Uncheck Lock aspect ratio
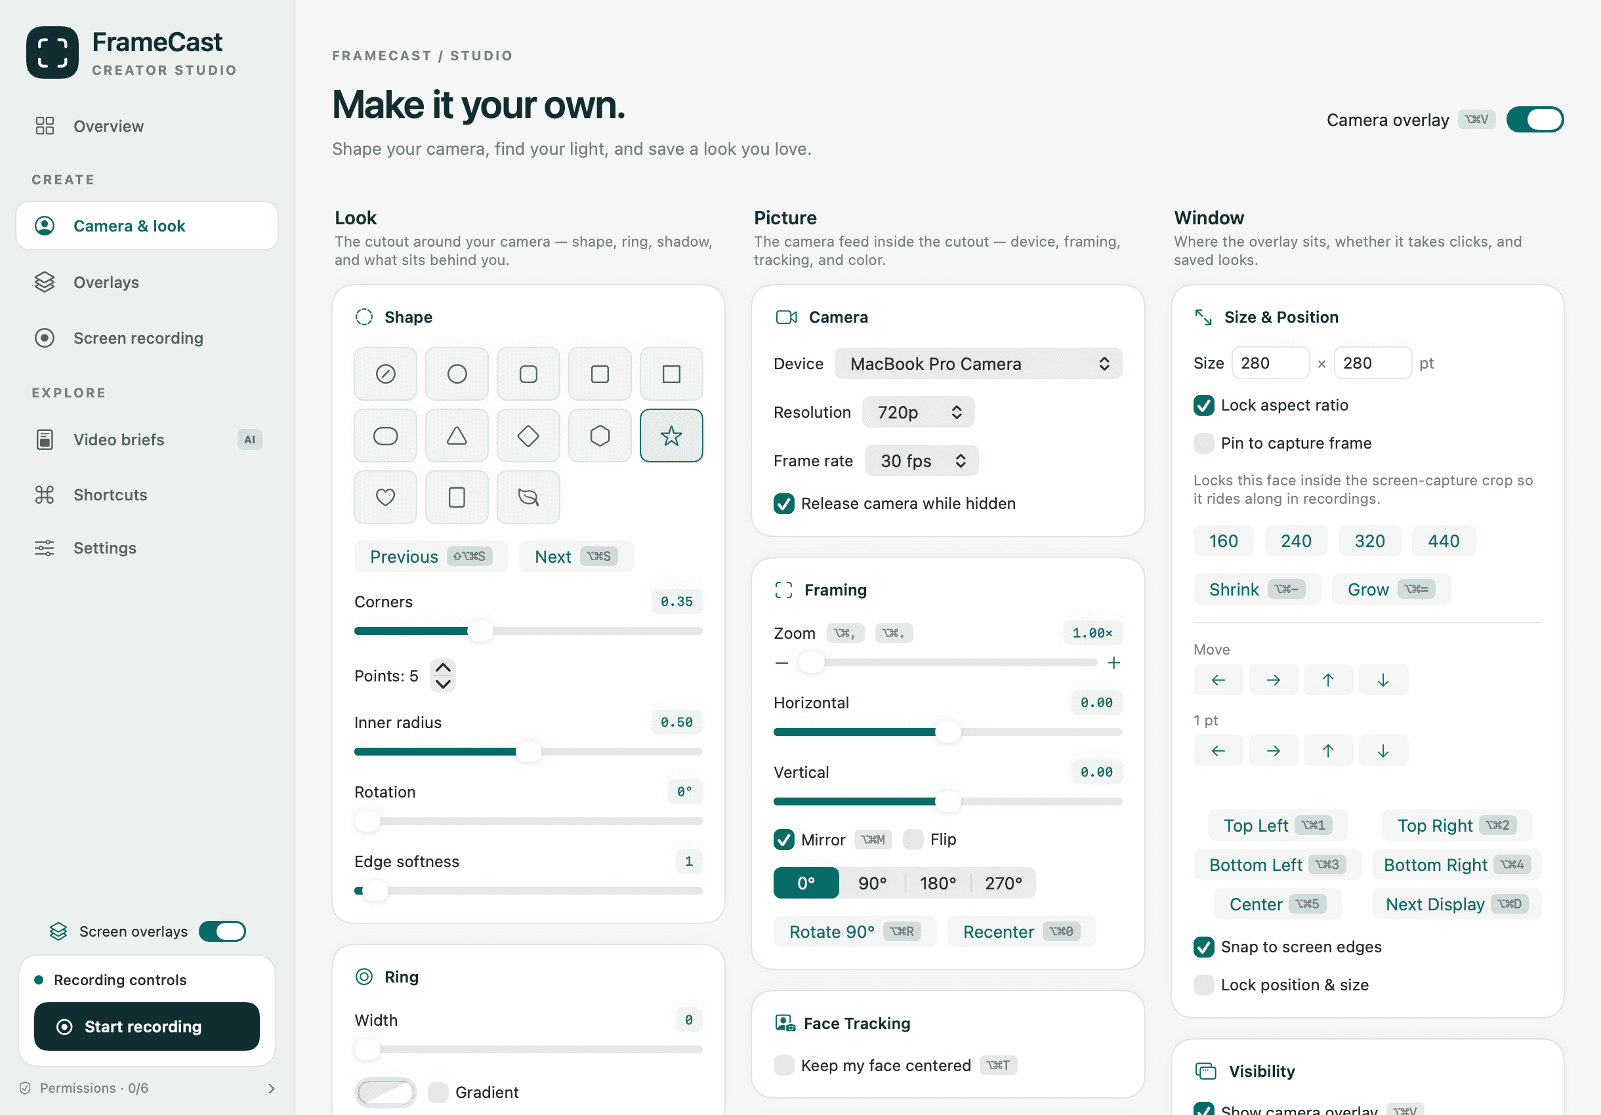 pos(1203,405)
